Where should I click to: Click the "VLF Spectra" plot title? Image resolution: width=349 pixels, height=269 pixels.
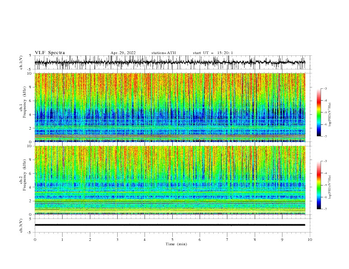click(50, 53)
